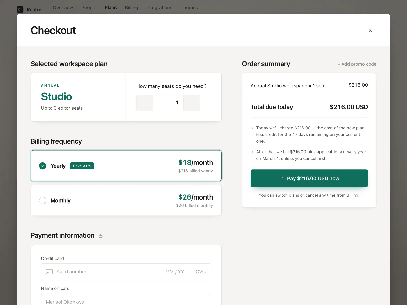Select the Monthly billing option
The height and width of the screenshot is (305, 407).
(x=126, y=200)
